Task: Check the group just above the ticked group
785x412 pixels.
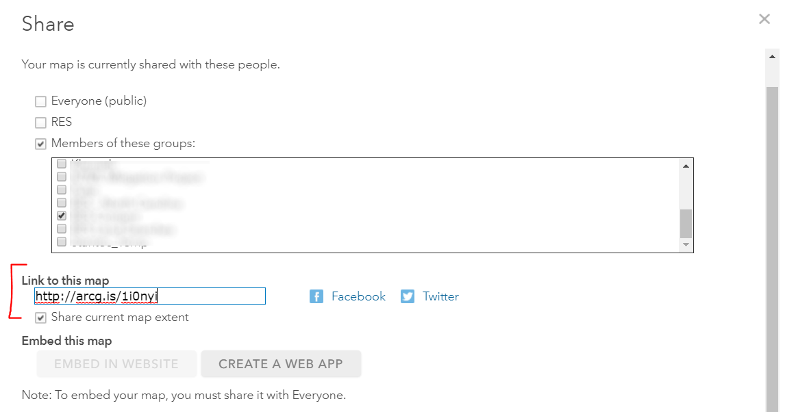Action: click(62, 203)
